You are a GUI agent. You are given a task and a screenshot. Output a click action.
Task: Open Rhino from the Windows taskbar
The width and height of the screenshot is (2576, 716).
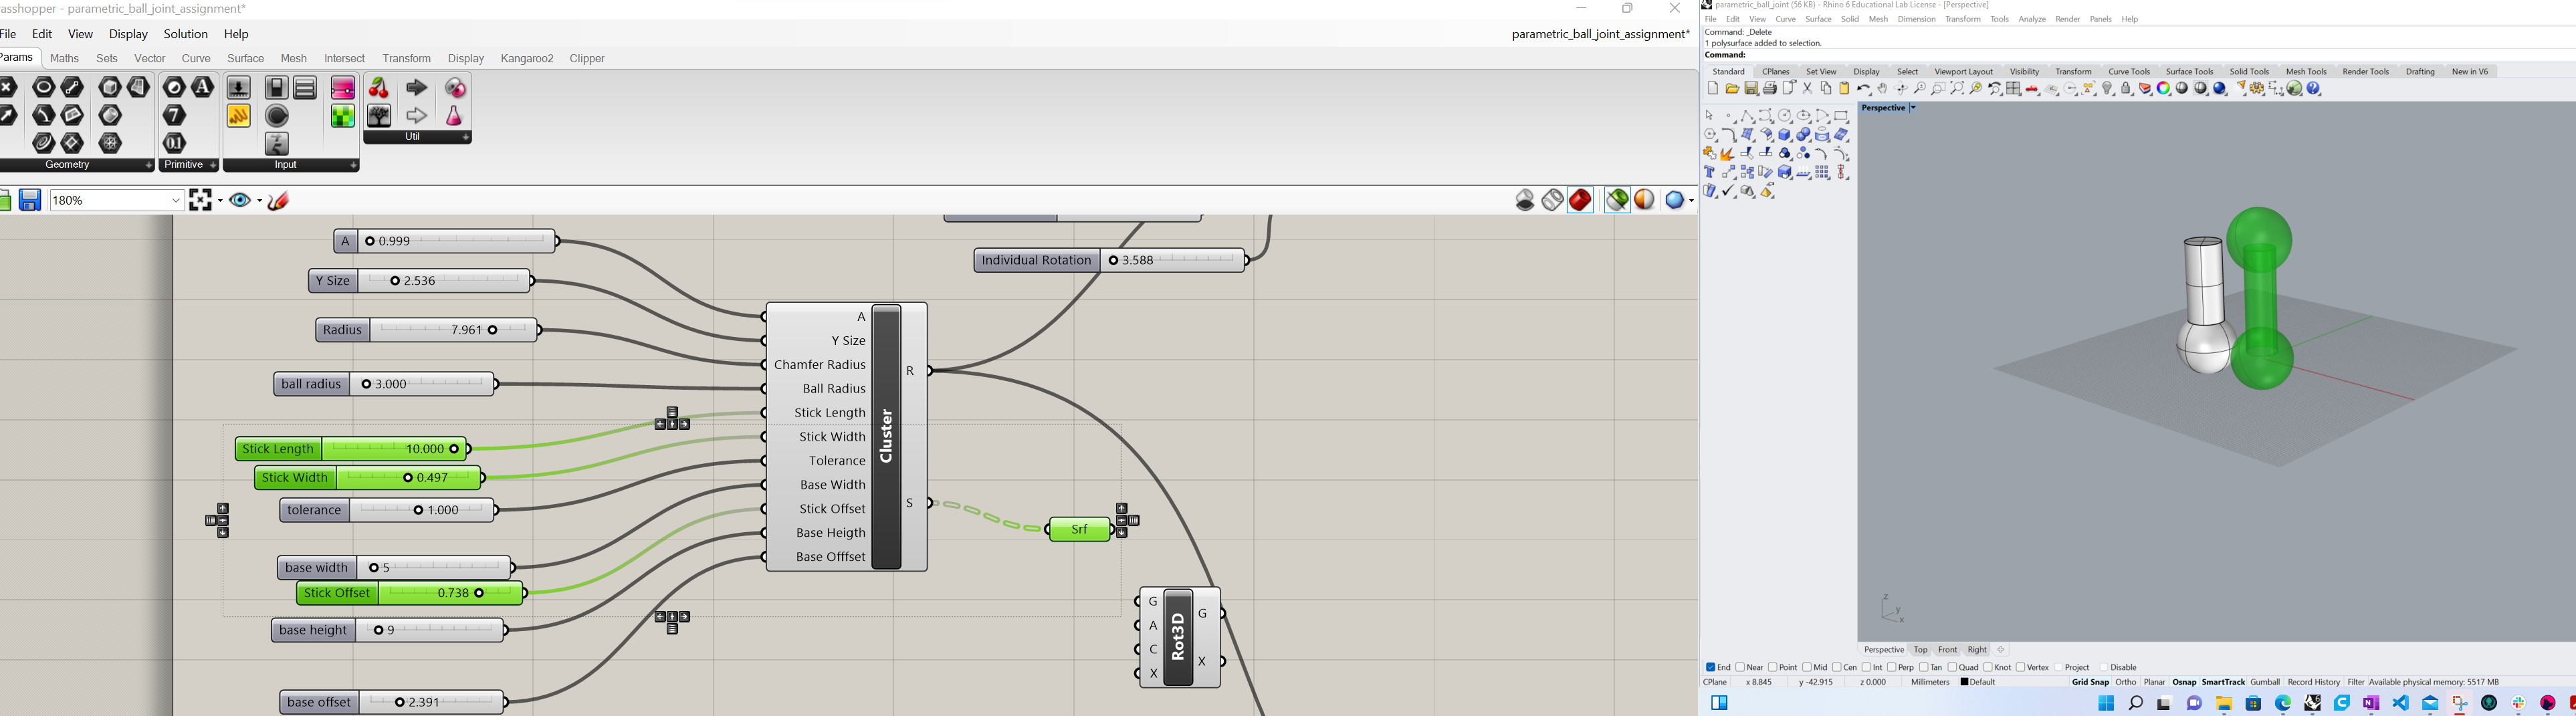pyautogui.click(x=2313, y=703)
